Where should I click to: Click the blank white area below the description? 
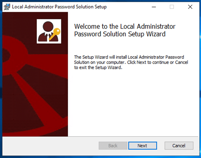coord(133,102)
